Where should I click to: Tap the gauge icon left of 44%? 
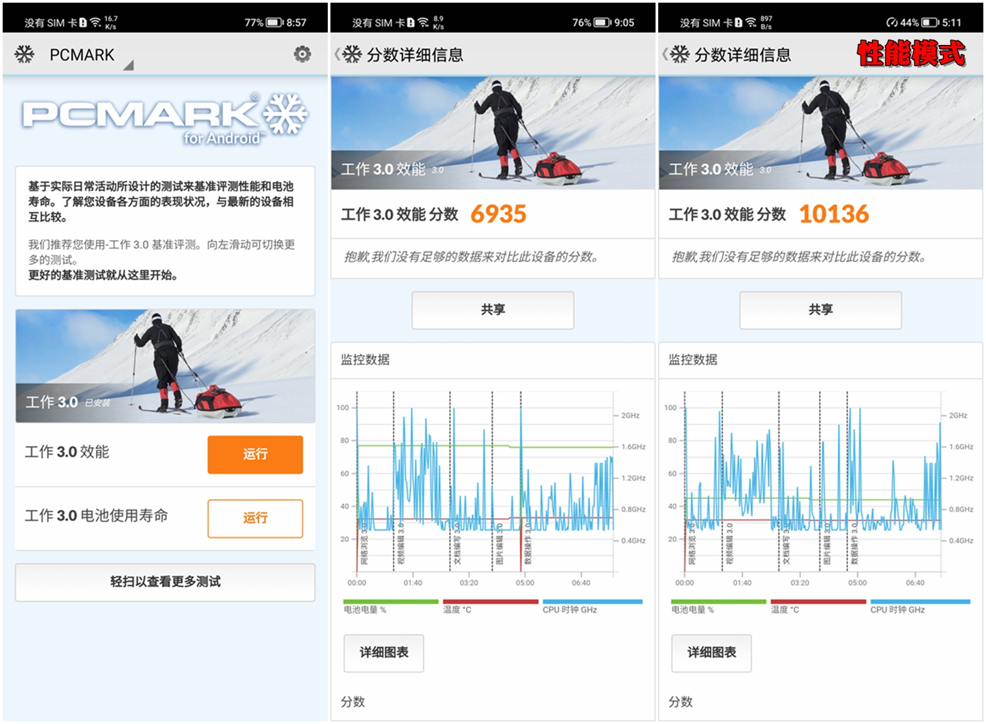point(891,22)
